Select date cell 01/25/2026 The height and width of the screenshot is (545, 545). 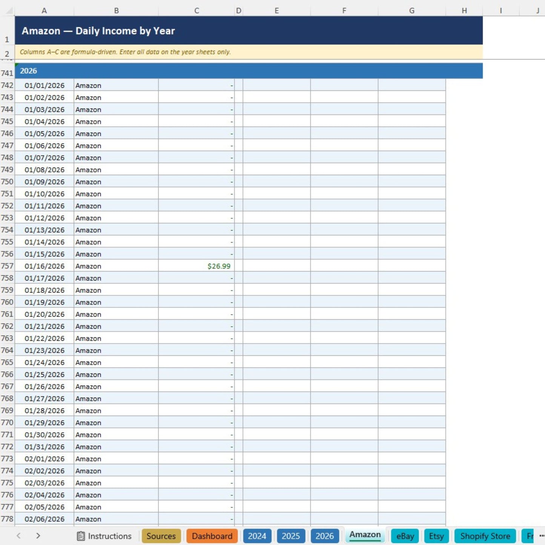click(45, 374)
